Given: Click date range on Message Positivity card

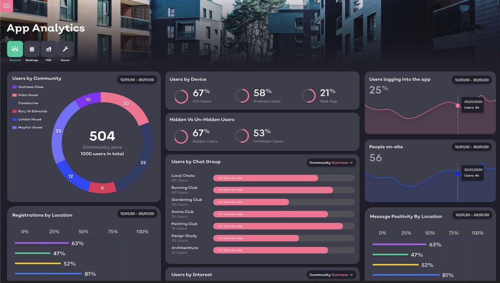Looking at the screenshot, I should click(x=472, y=215).
